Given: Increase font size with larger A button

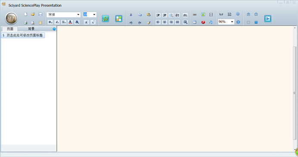Looking at the screenshot, I should click(x=86, y=22).
